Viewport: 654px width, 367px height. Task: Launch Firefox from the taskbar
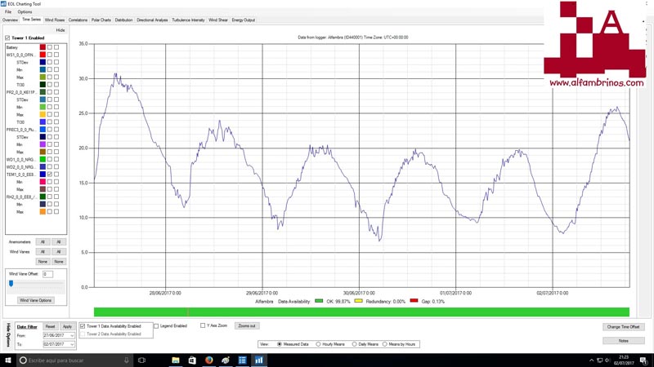[x=209, y=360]
